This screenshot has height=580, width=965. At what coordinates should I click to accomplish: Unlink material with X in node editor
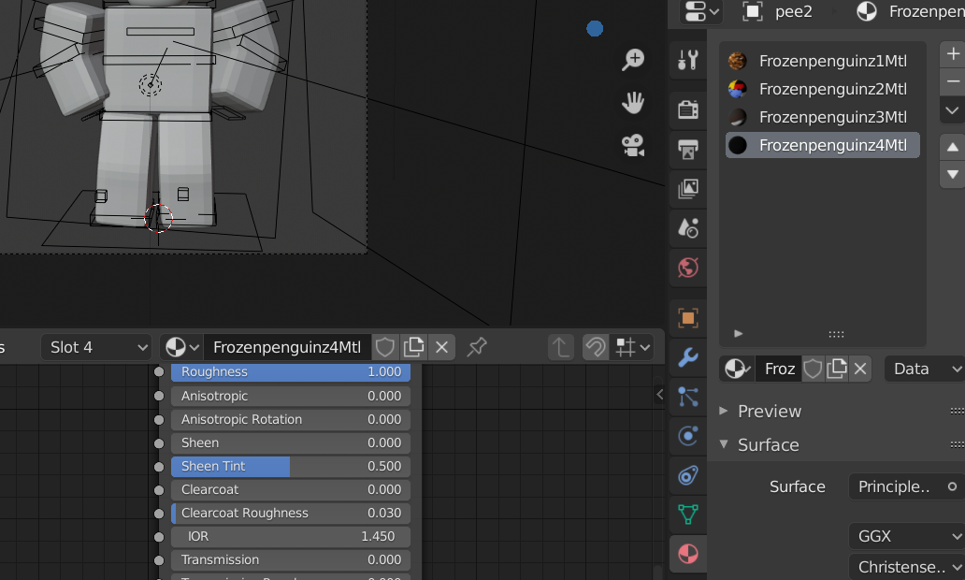(x=442, y=347)
